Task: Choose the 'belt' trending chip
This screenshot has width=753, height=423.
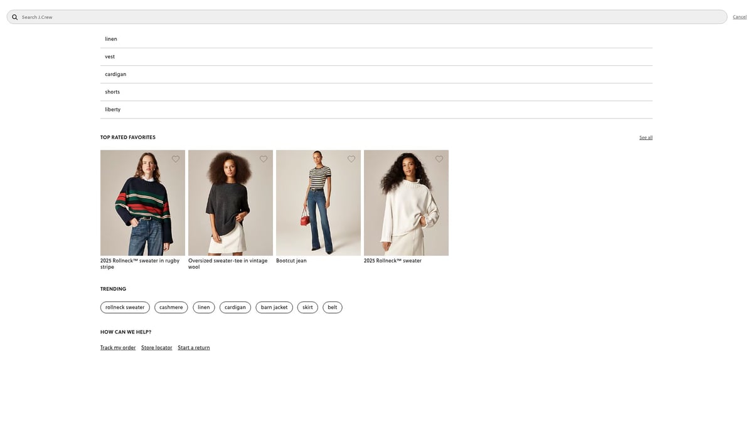Action: pos(332,307)
